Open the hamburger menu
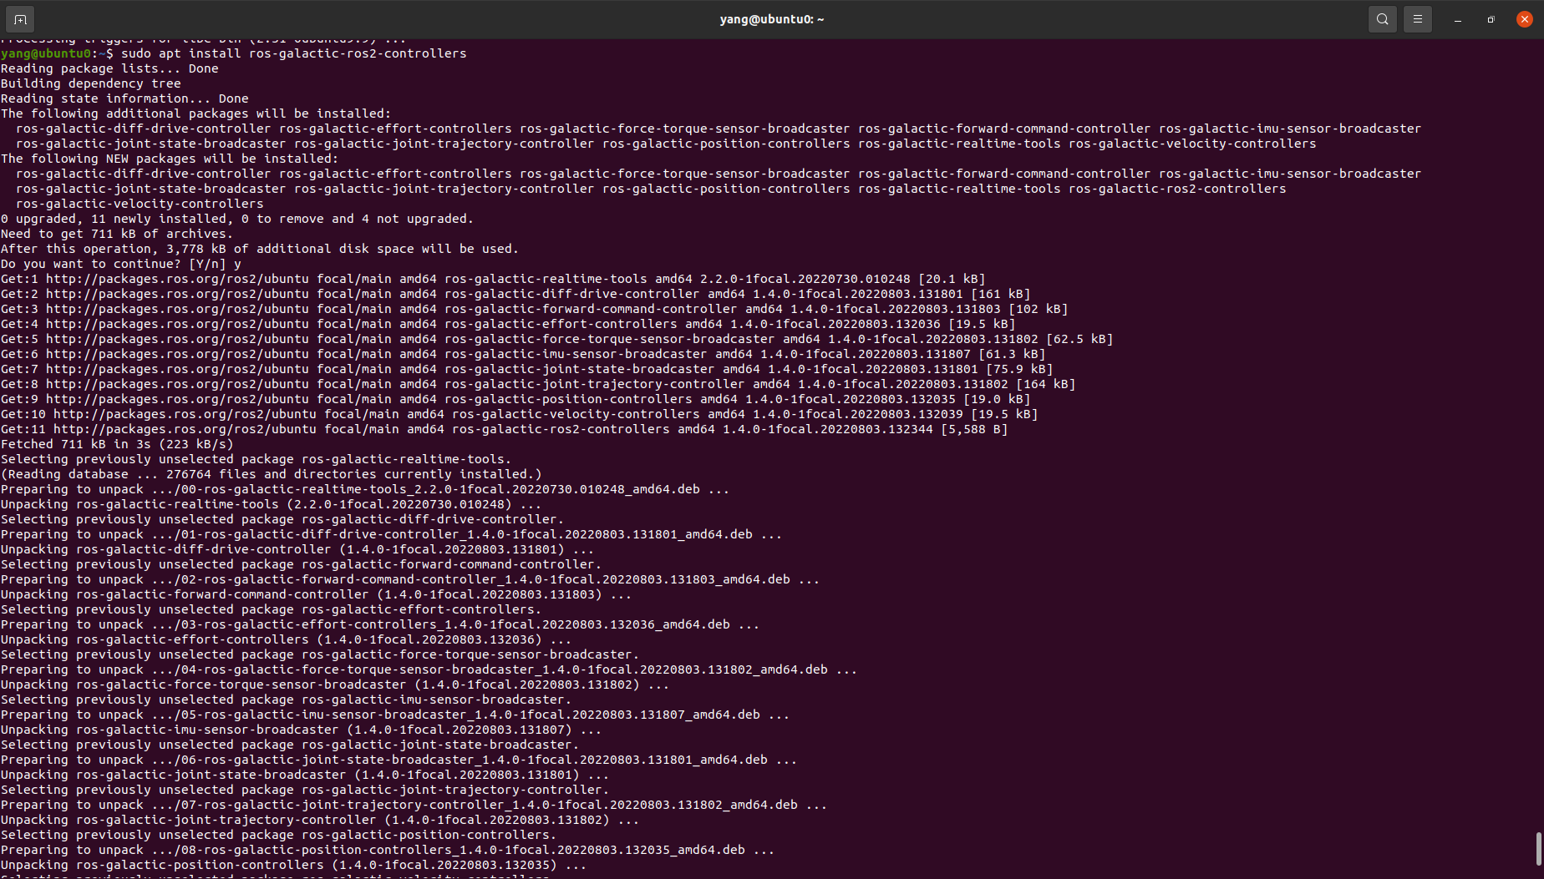 pos(1418,19)
